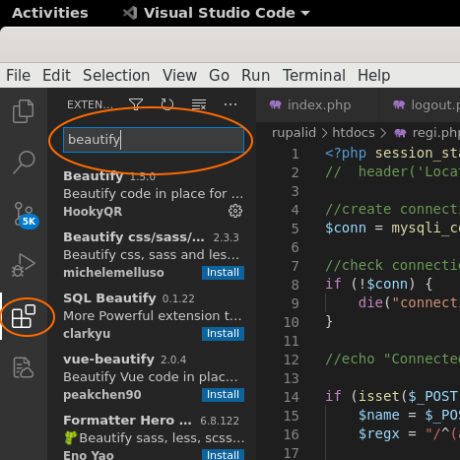Select the Beautify 1.5.0 extension title

pos(94,176)
